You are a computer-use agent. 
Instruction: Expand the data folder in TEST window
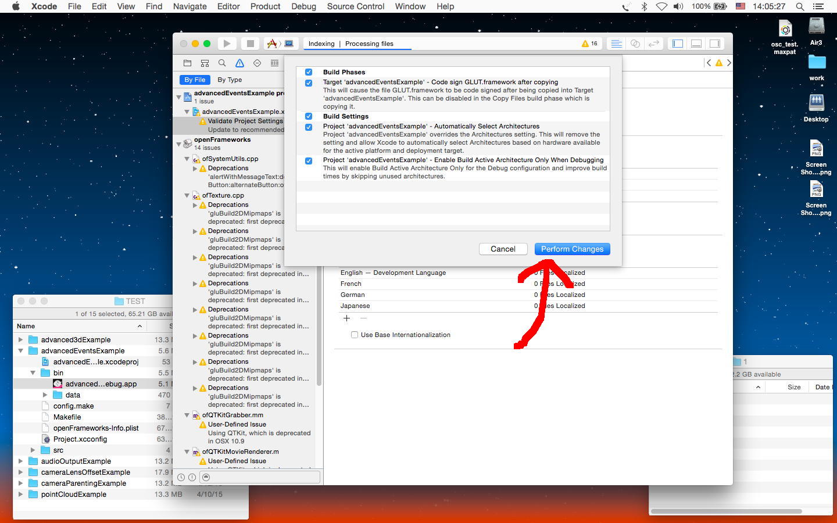(x=45, y=395)
